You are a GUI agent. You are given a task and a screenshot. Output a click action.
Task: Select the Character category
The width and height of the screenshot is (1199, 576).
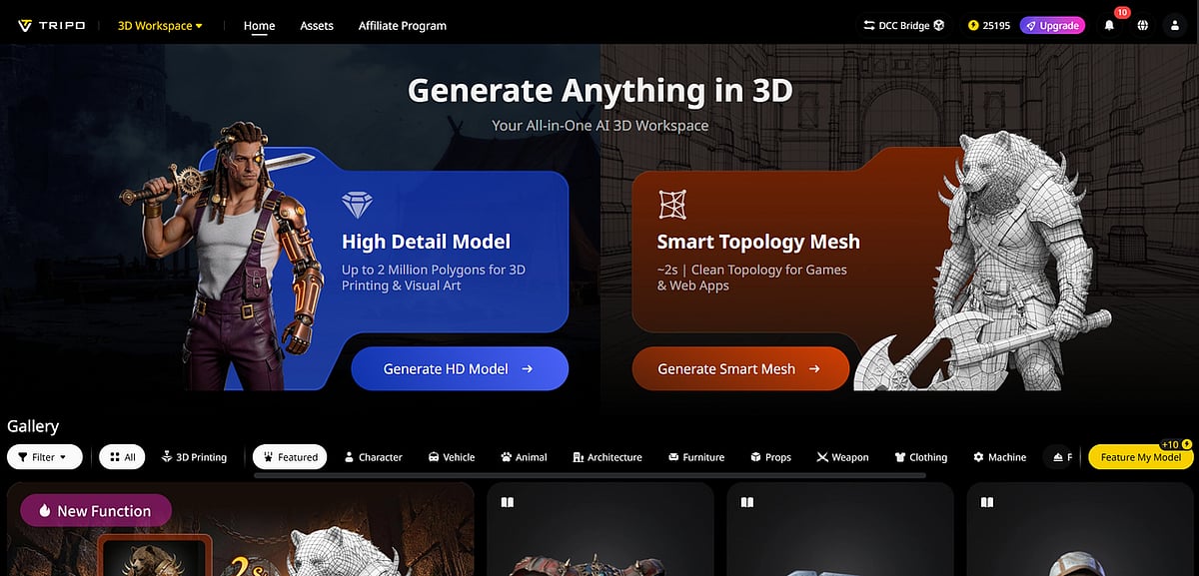(x=373, y=457)
